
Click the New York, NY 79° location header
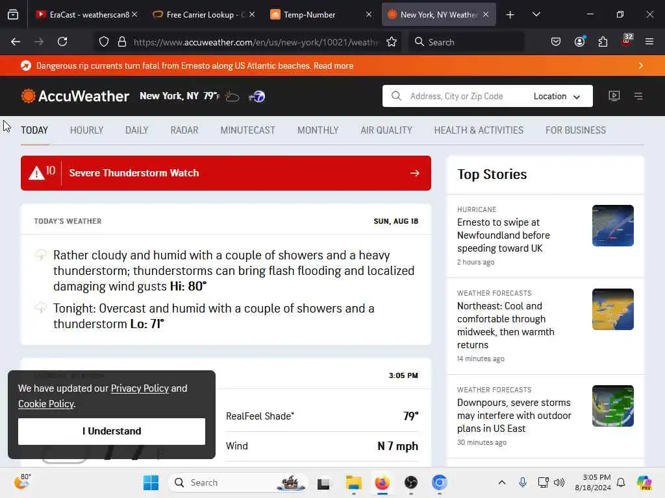click(x=179, y=96)
